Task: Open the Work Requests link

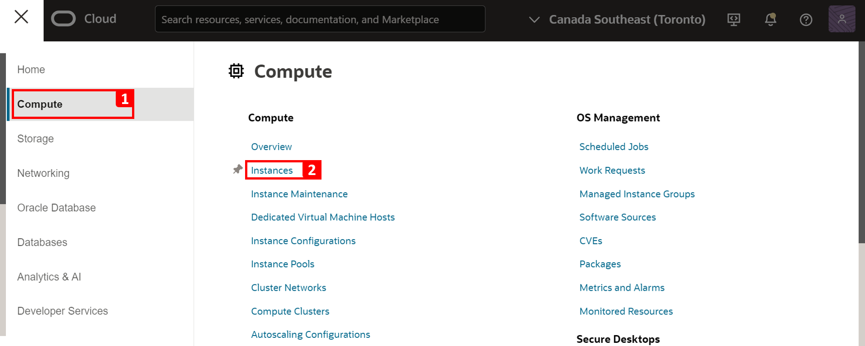Action: click(612, 170)
